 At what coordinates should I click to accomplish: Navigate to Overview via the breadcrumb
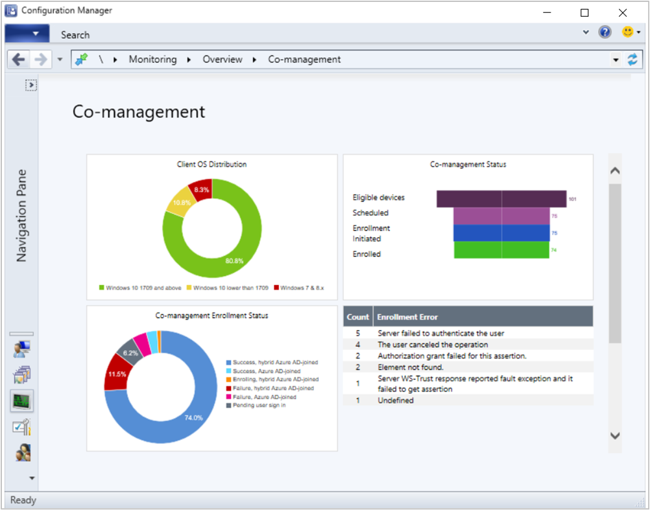[x=223, y=59]
